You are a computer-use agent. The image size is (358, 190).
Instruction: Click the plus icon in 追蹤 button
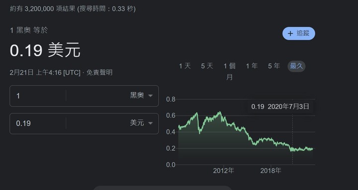(x=290, y=34)
